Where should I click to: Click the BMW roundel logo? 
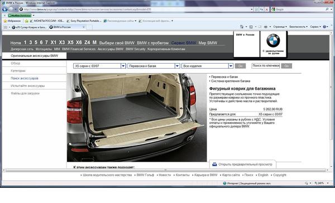coord(273,41)
